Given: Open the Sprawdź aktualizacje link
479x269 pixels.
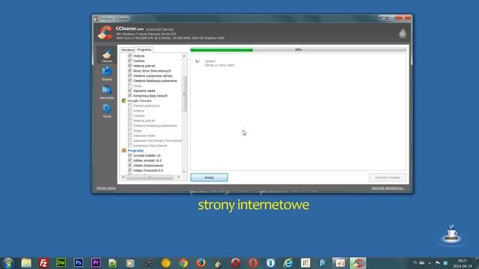Looking at the screenshot, I should click(x=388, y=188).
